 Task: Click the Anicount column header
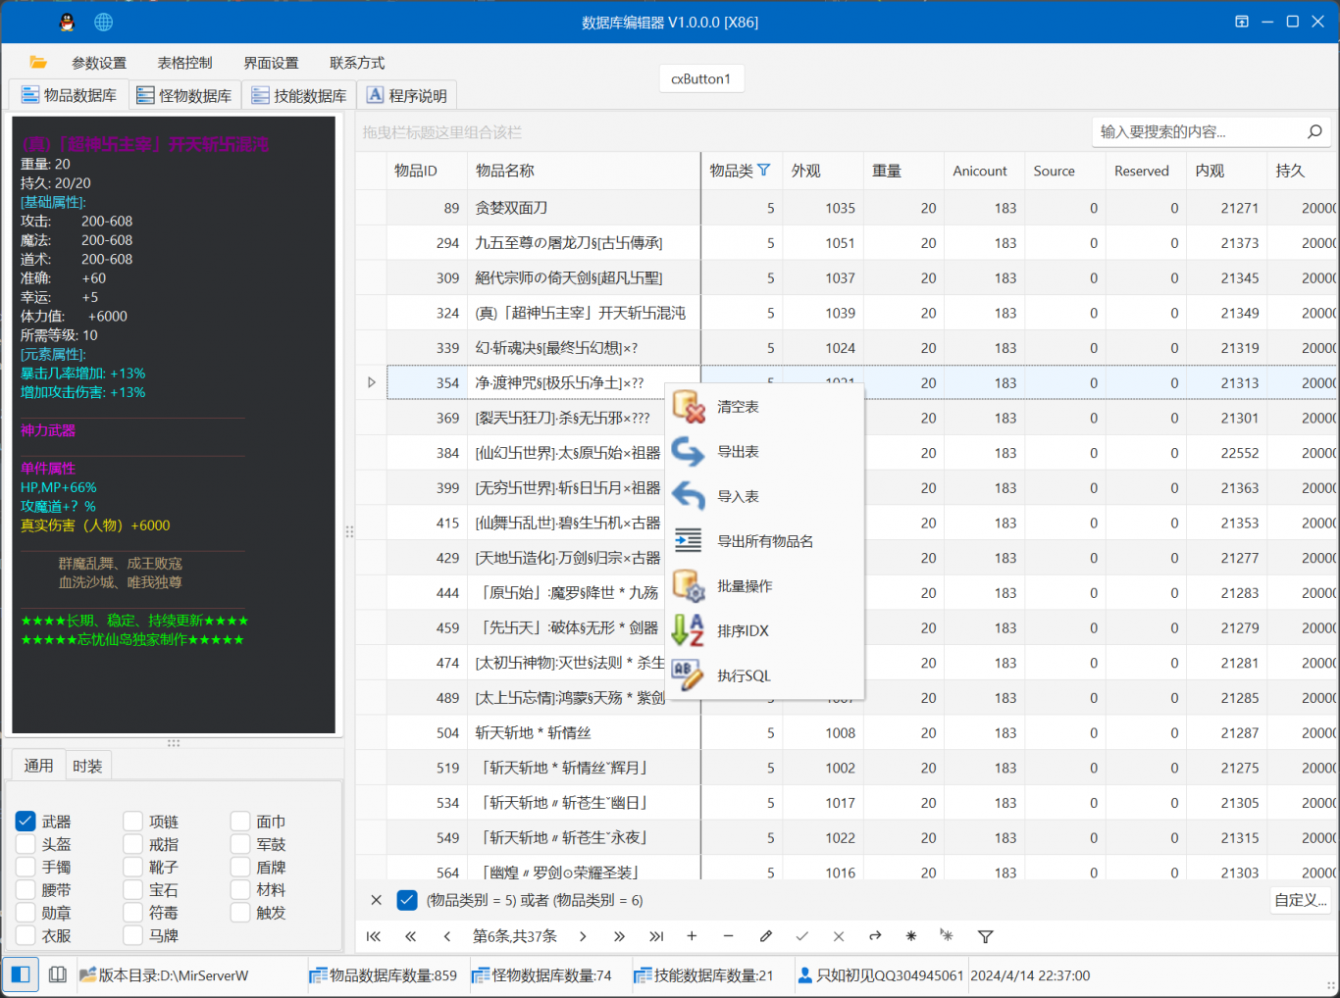point(984,171)
